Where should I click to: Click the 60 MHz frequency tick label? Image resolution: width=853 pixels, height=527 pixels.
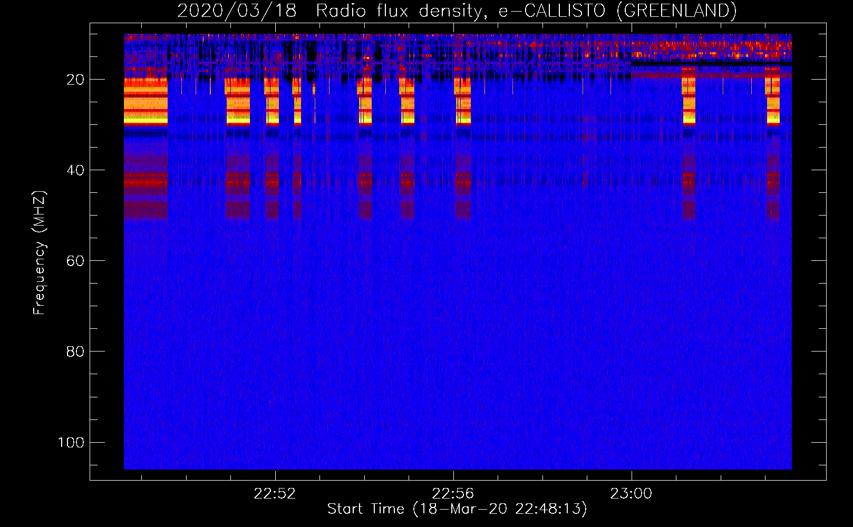[75, 261]
